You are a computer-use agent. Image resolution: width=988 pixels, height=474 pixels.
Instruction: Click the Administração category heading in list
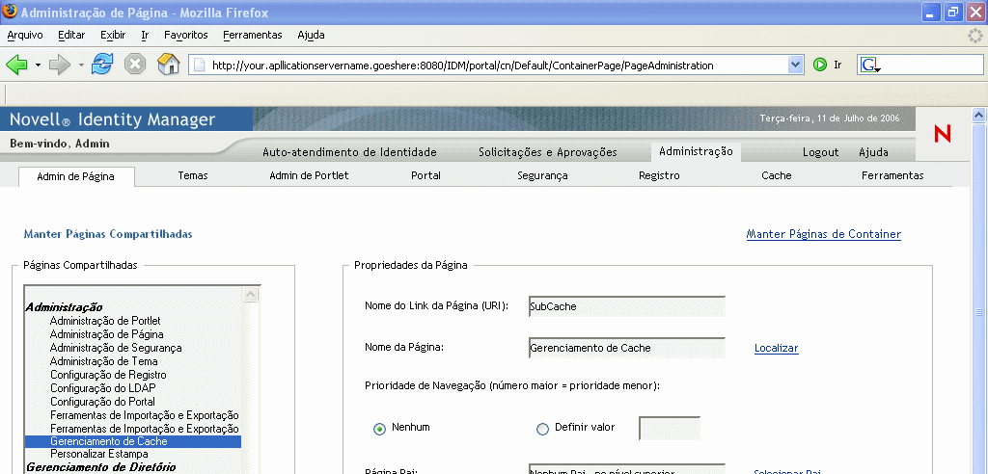[x=64, y=308]
